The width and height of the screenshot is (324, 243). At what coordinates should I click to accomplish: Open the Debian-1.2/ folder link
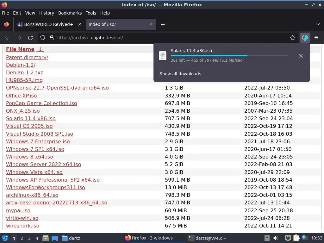click(21, 65)
